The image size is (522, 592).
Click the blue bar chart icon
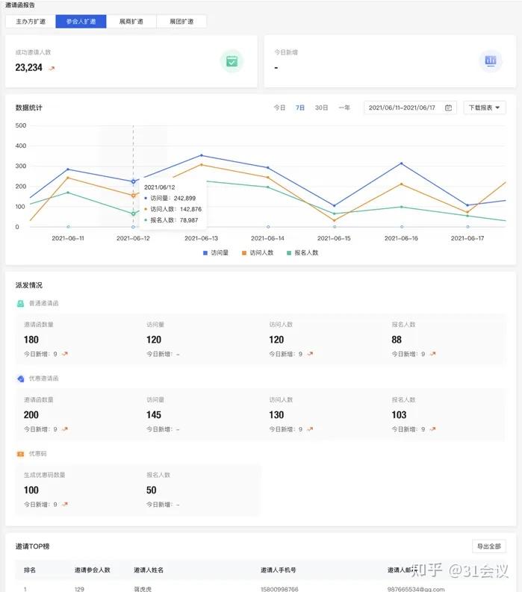[491, 60]
